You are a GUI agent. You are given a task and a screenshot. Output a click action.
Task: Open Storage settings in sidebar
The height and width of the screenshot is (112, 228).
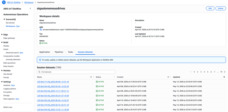[6, 95]
